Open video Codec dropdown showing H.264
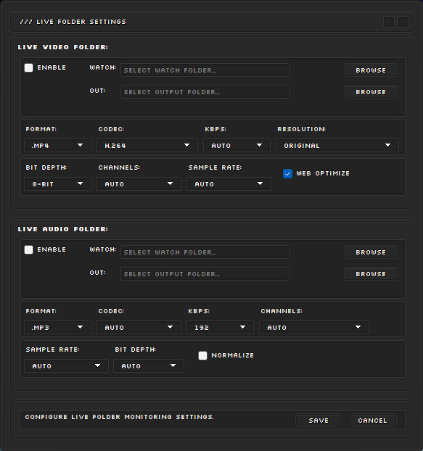The height and width of the screenshot is (451, 423). pyautogui.click(x=147, y=146)
